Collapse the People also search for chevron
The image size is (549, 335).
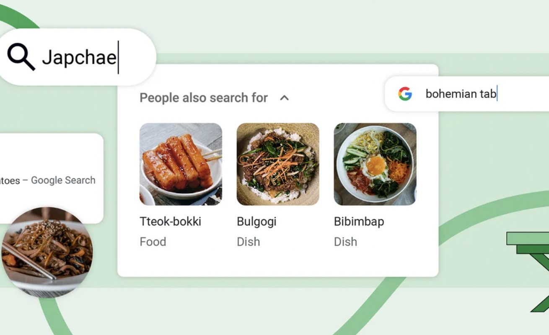pyautogui.click(x=284, y=98)
